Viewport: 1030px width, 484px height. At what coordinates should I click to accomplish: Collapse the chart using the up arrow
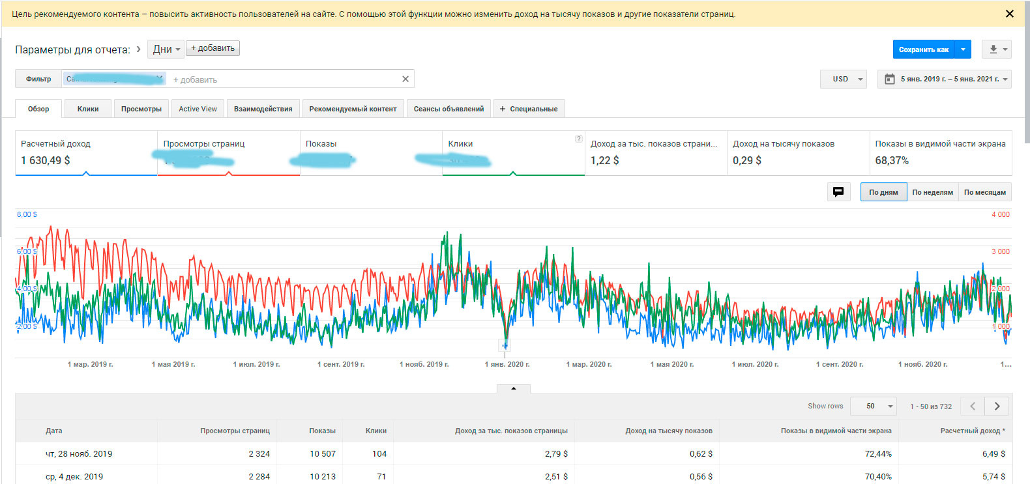(514, 388)
